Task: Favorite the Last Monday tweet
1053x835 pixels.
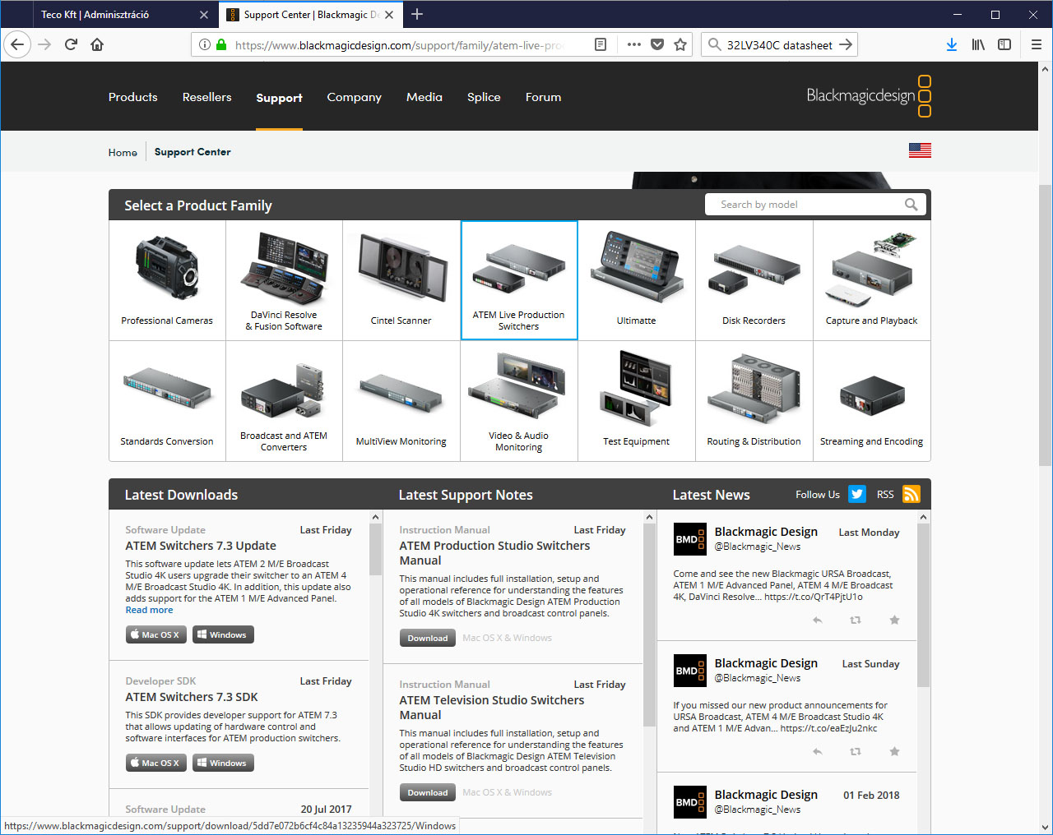Action: point(894,620)
